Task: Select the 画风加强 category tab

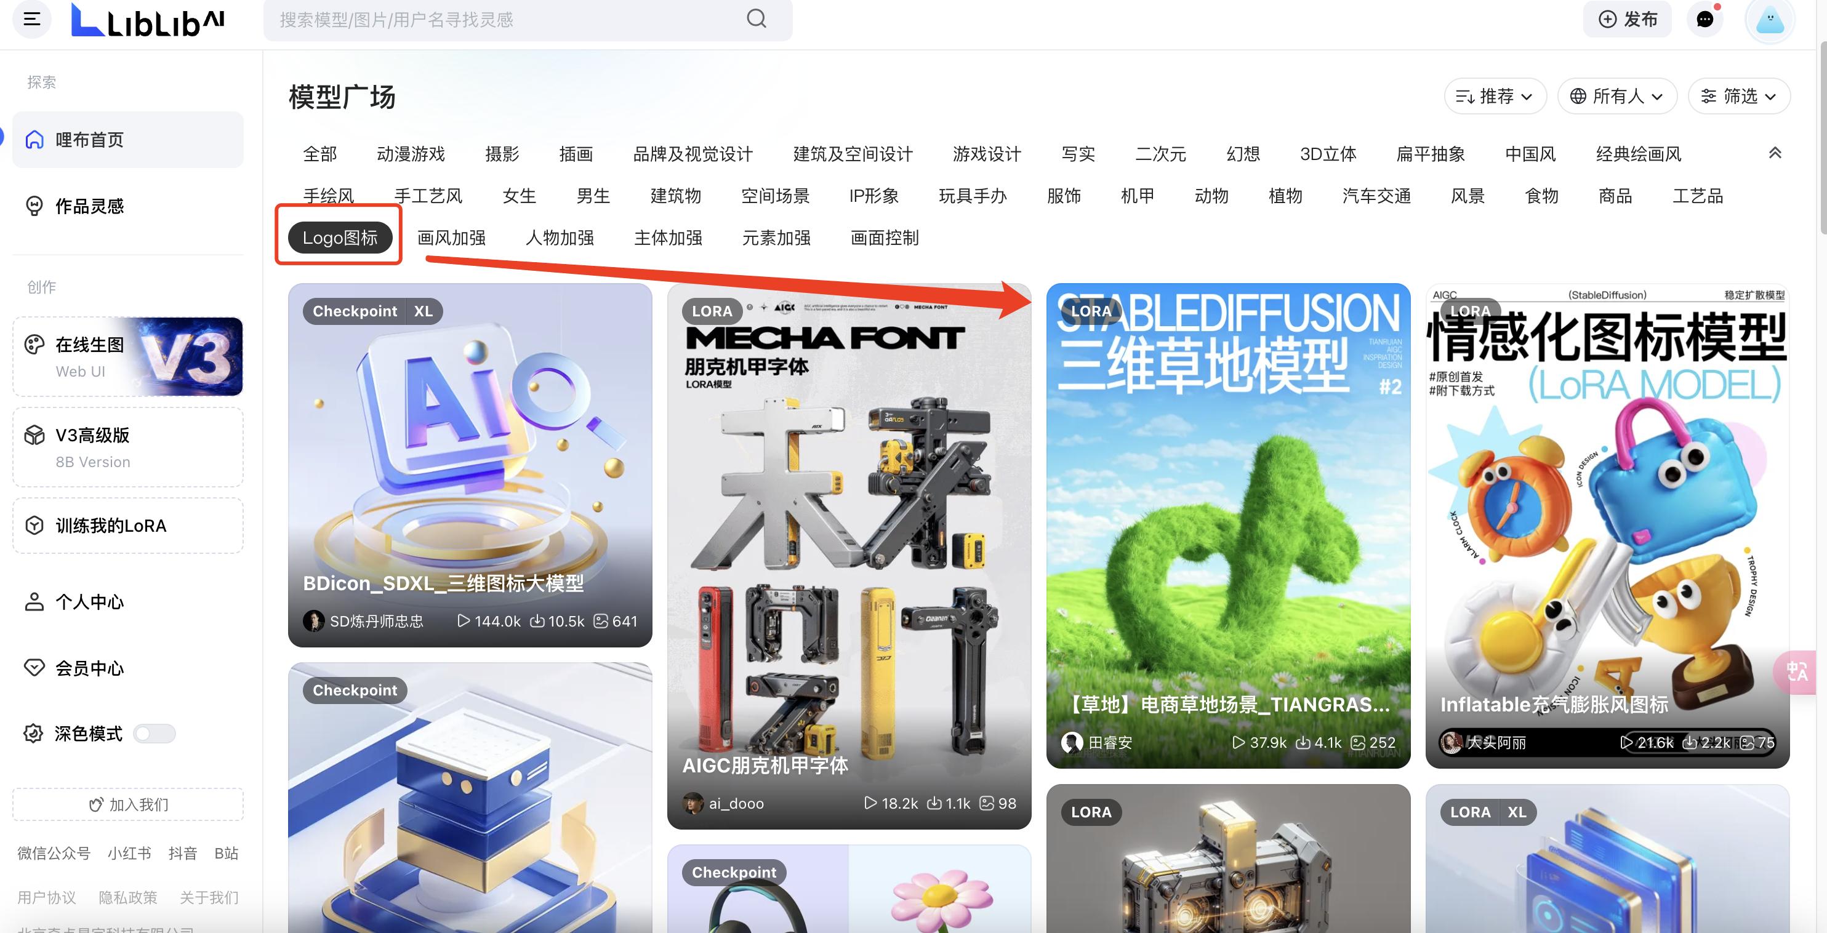Action: [451, 238]
